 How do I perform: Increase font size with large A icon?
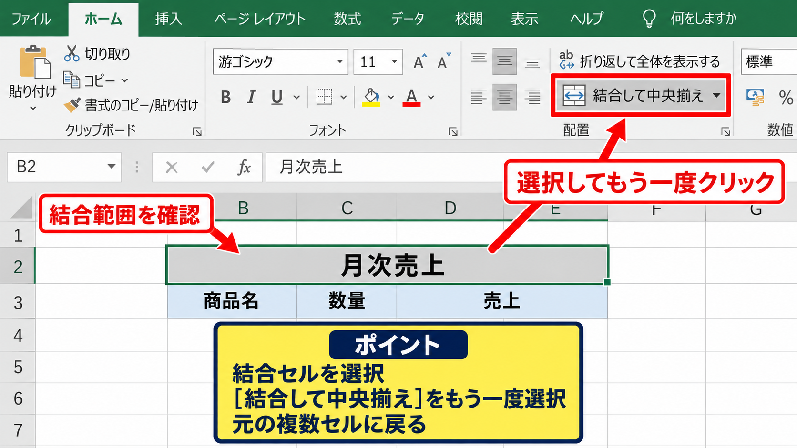click(420, 61)
